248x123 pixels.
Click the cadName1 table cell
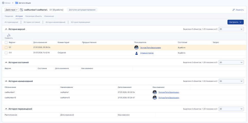point(65,93)
